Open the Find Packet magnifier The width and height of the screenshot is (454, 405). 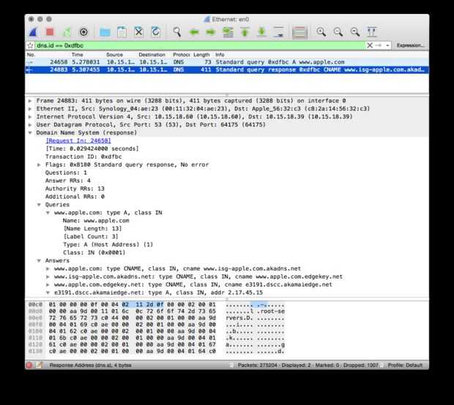(x=177, y=31)
